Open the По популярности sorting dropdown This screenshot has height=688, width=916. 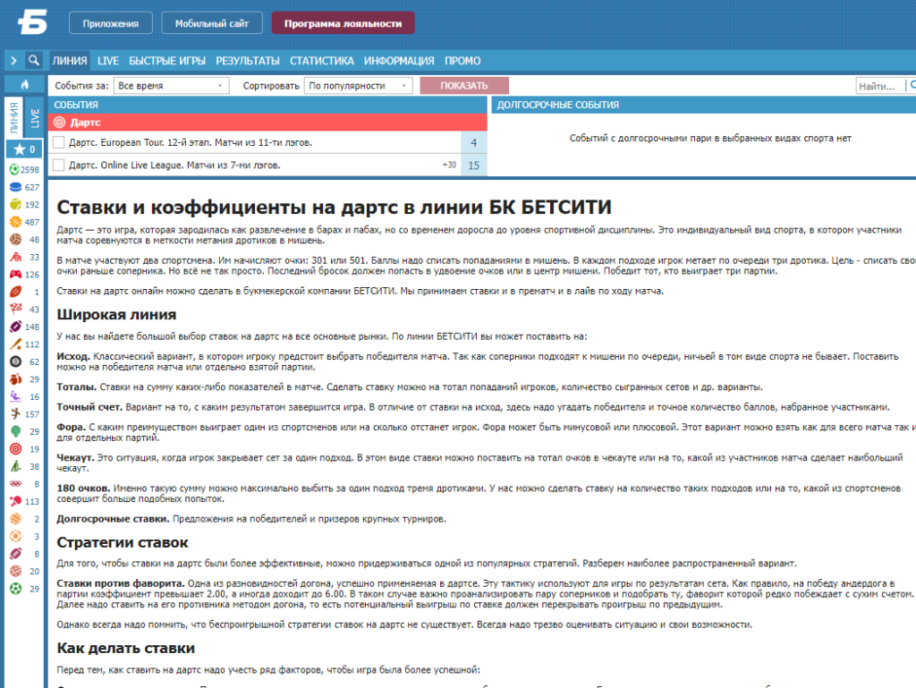(358, 86)
